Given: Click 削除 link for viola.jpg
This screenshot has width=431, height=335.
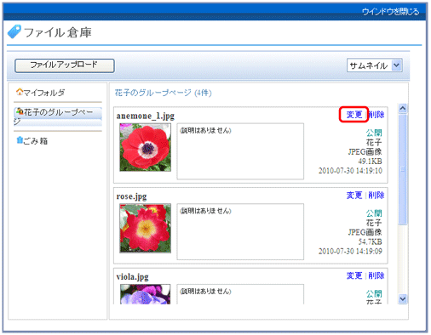Looking at the screenshot, I should [x=376, y=275].
